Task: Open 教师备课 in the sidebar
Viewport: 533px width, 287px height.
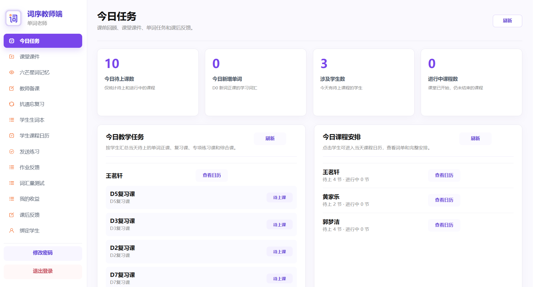Action: (43, 88)
